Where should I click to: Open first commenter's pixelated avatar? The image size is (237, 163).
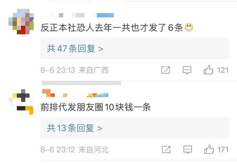[x=21, y=22]
